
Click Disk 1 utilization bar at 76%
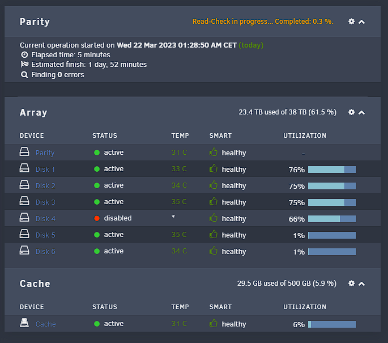332,170
